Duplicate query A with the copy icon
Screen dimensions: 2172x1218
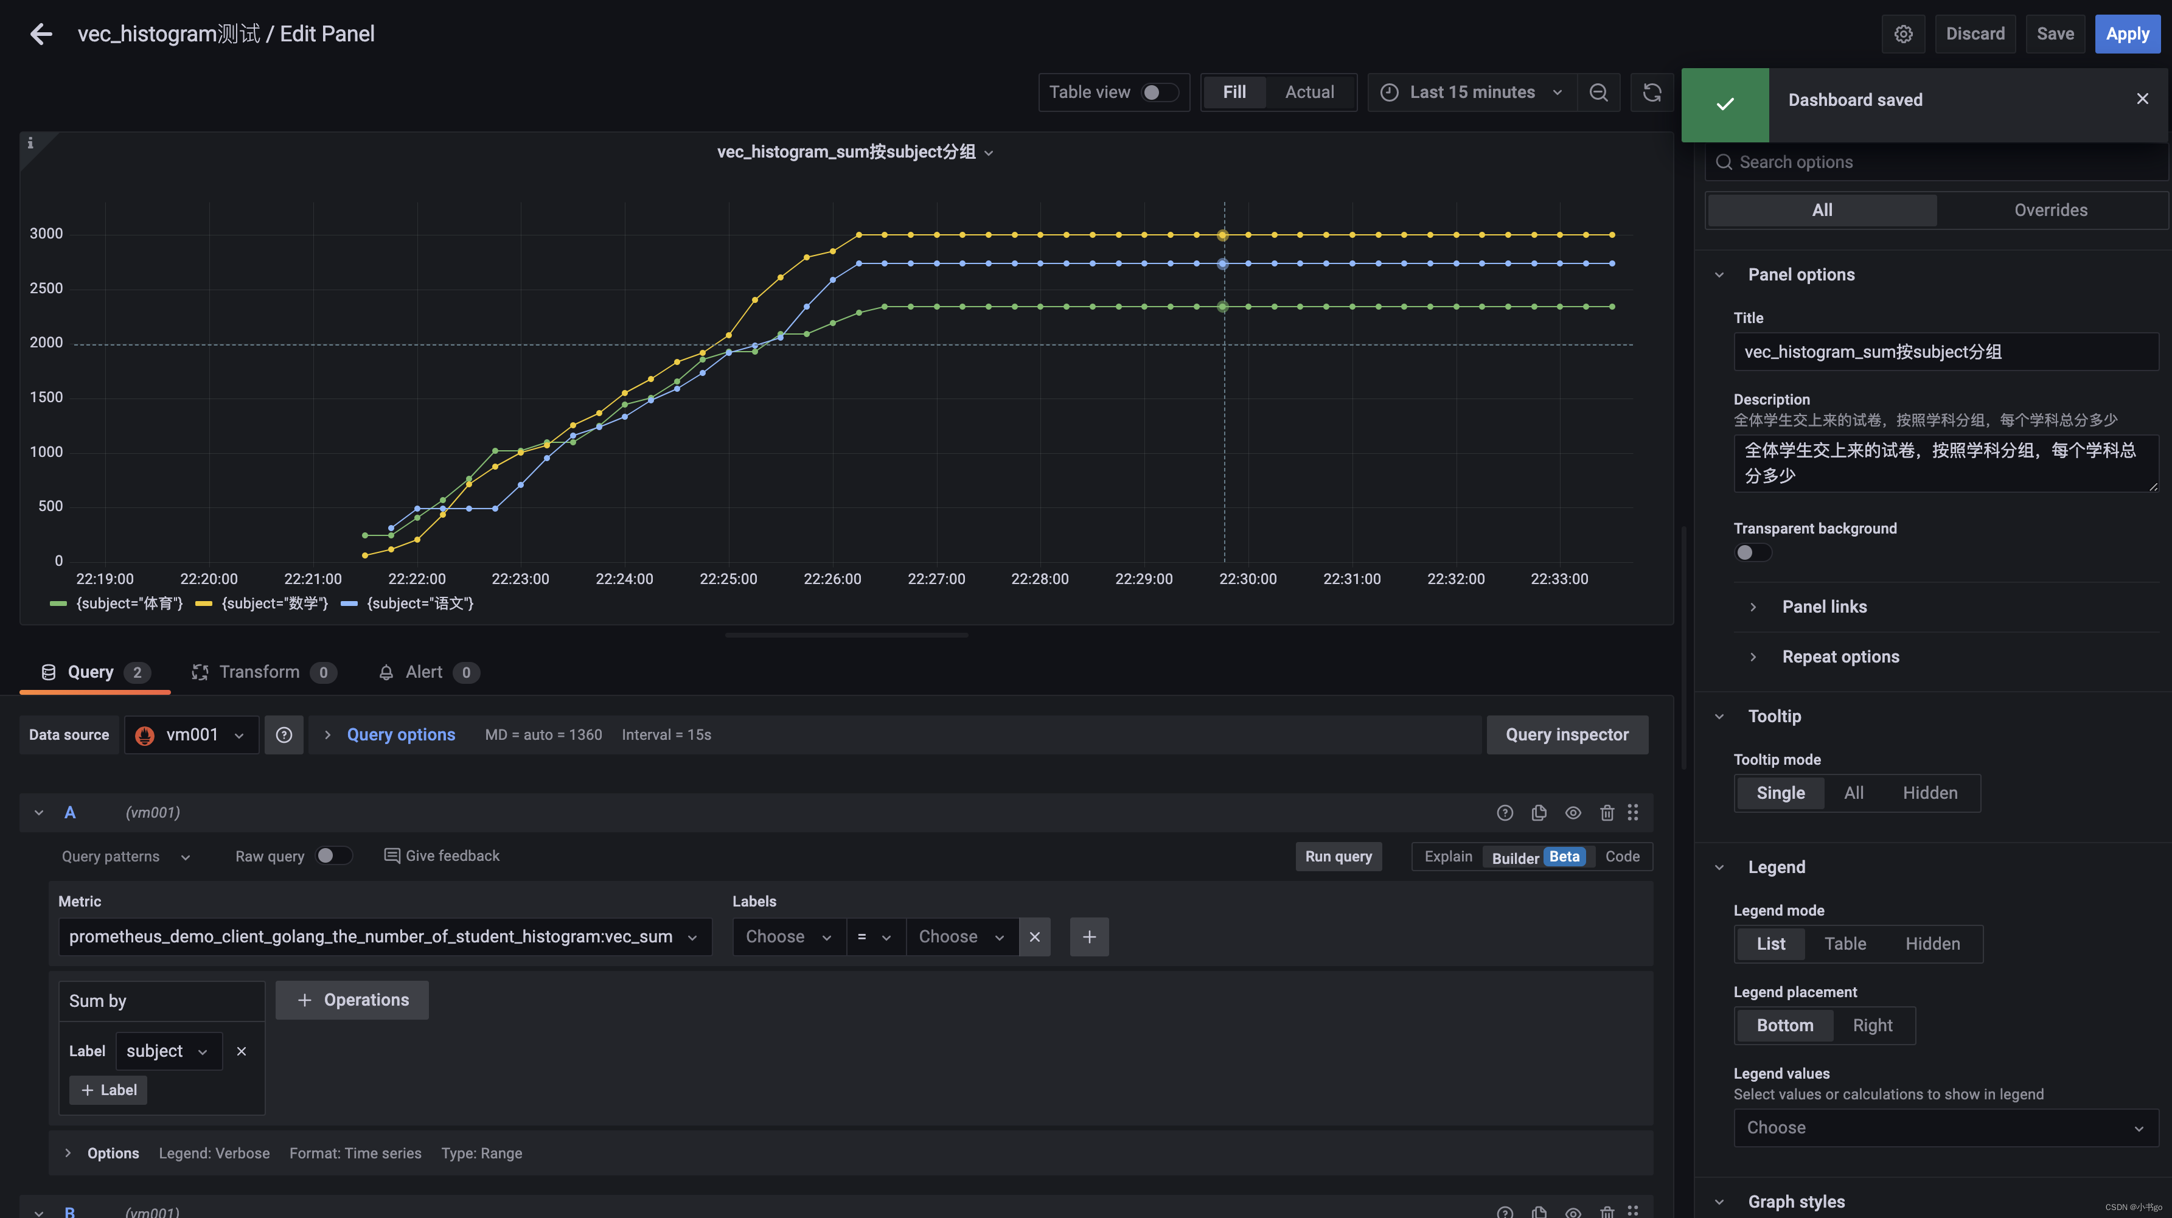click(x=1539, y=813)
